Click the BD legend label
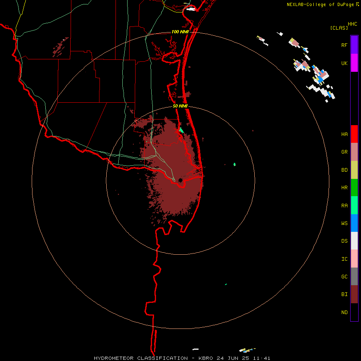 click(x=344, y=170)
